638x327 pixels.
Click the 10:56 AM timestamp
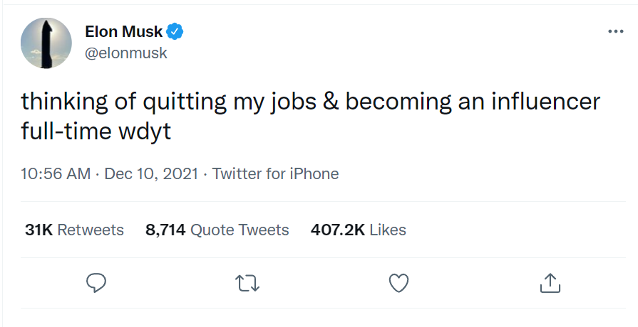56,173
